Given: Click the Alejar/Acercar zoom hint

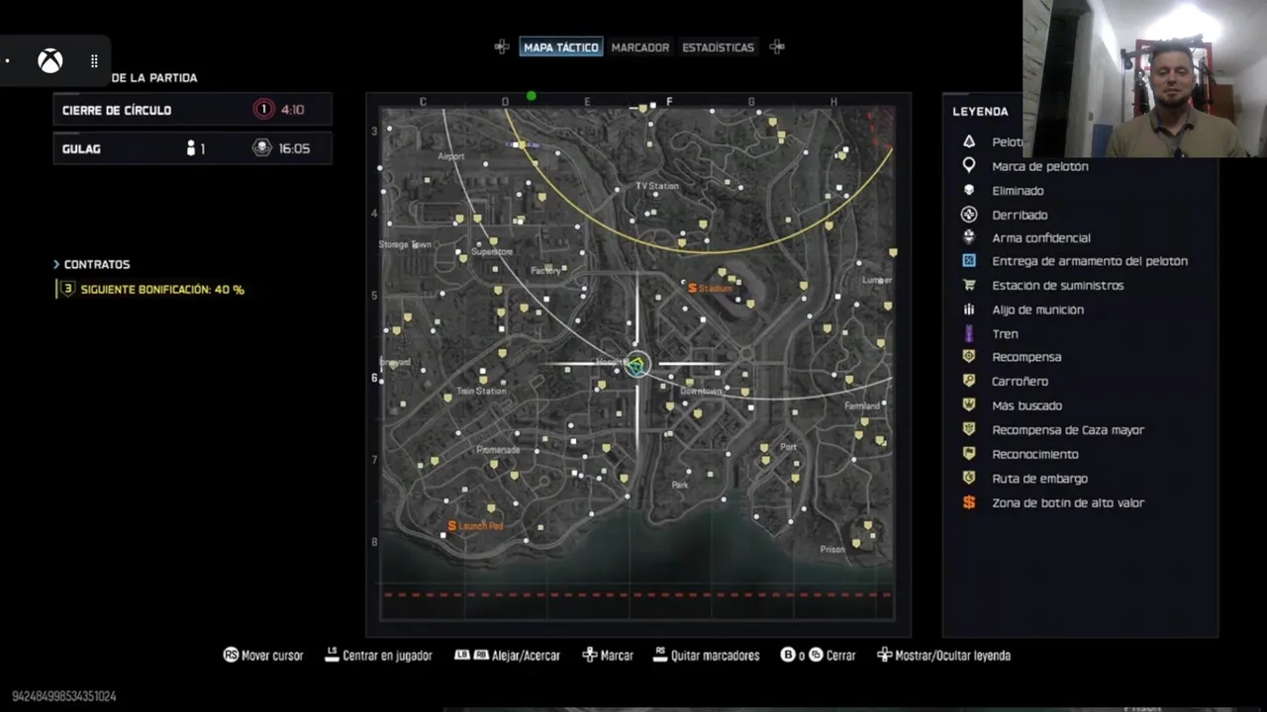Looking at the screenshot, I should [507, 655].
